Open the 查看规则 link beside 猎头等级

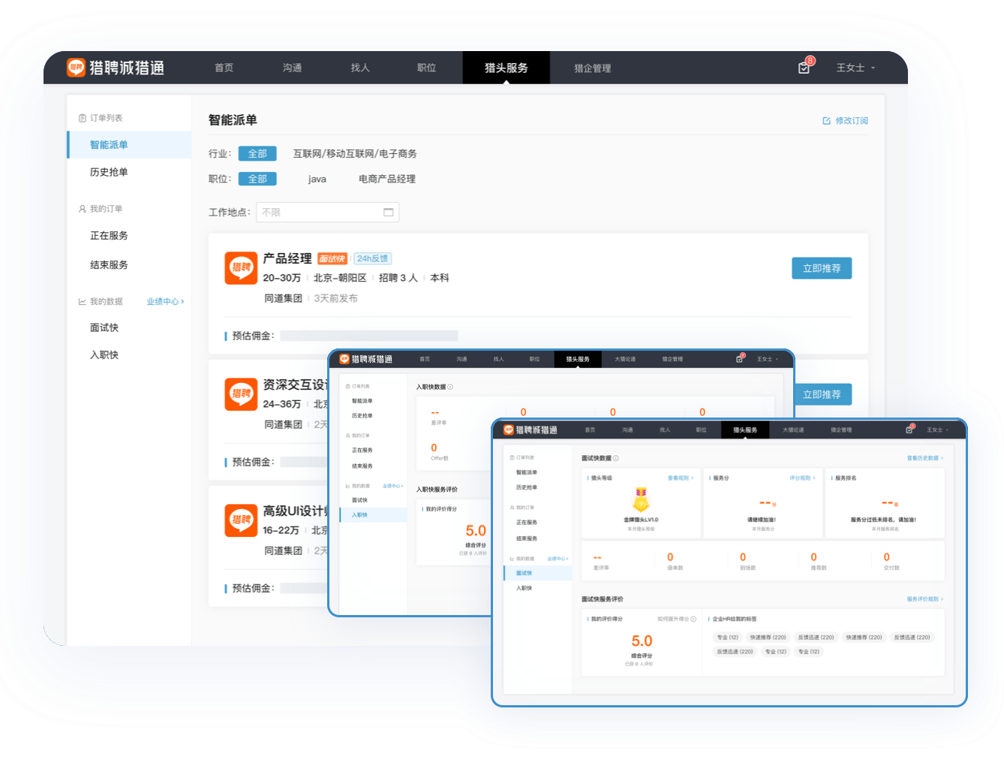[x=680, y=478]
